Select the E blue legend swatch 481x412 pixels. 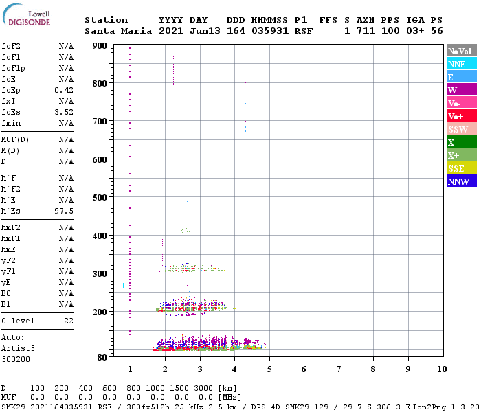pos(462,77)
